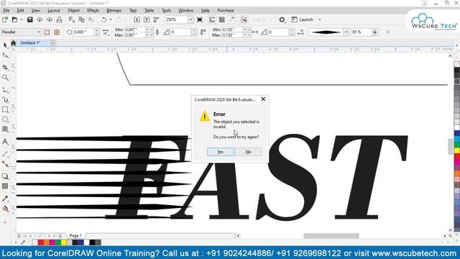
Task: Click the Open folder icon
Action: click(x=14, y=19)
